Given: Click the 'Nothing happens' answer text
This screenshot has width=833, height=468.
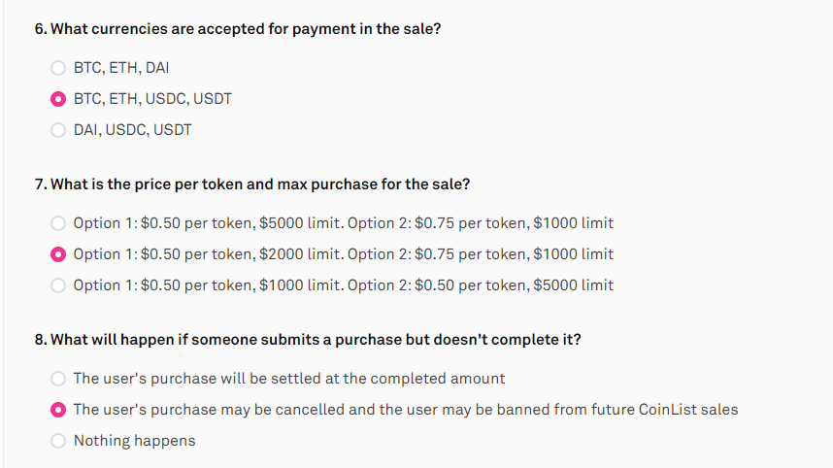Looking at the screenshot, I should coord(134,441).
